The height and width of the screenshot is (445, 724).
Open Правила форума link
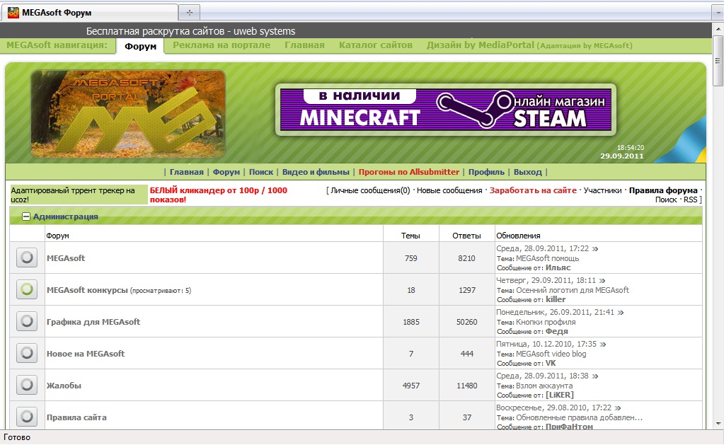[x=663, y=190]
